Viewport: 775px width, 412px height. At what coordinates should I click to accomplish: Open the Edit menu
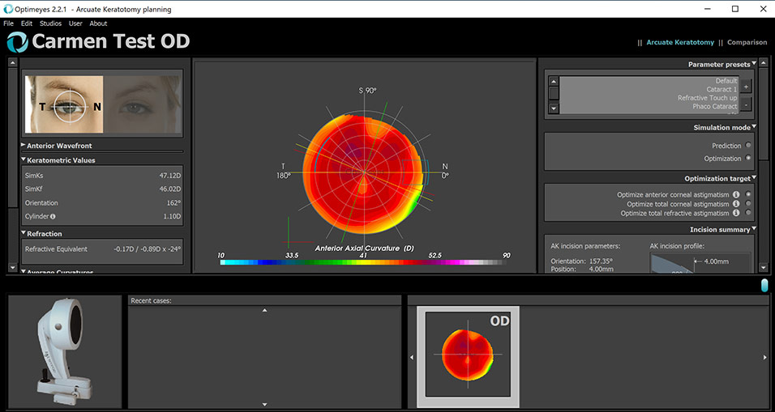[27, 23]
